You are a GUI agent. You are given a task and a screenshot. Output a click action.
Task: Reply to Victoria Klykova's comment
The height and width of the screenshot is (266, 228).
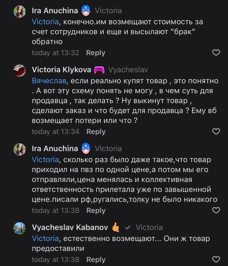(96, 131)
